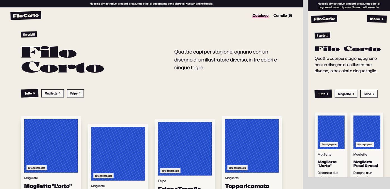Filter by Felpe 2 in the mobile preview
390x189 pixels.
coord(369,94)
